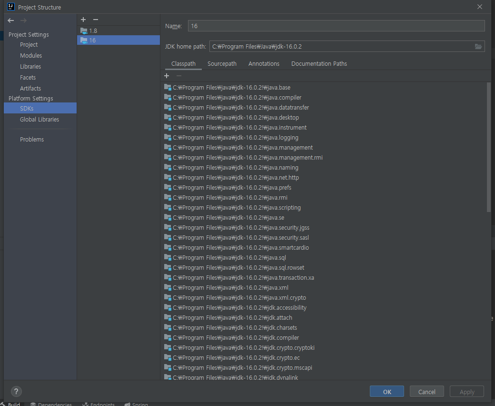Browse for the JDK home path folder
The height and width of the screenshot is (406, 495).
tap(478, 46)
